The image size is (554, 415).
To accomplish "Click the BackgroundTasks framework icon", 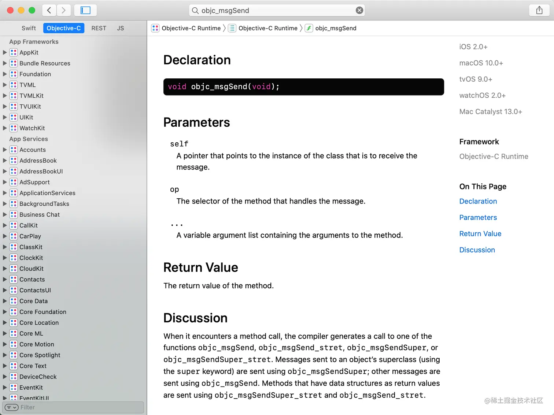I will (14, 204).
